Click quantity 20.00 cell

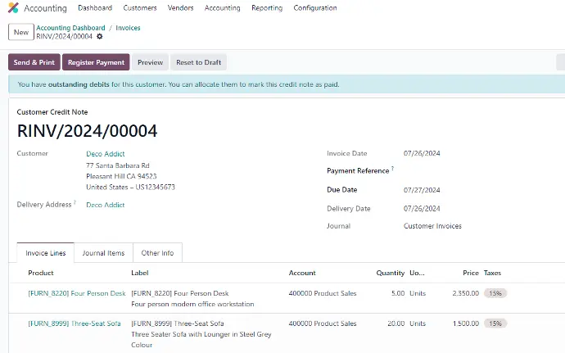(x=396, y=324)
